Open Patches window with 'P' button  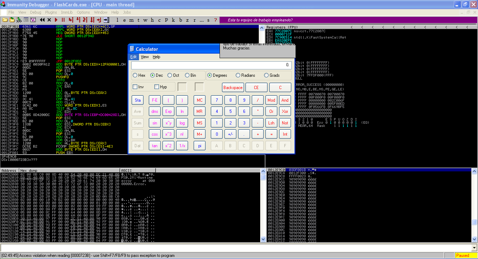pos(166,20)
